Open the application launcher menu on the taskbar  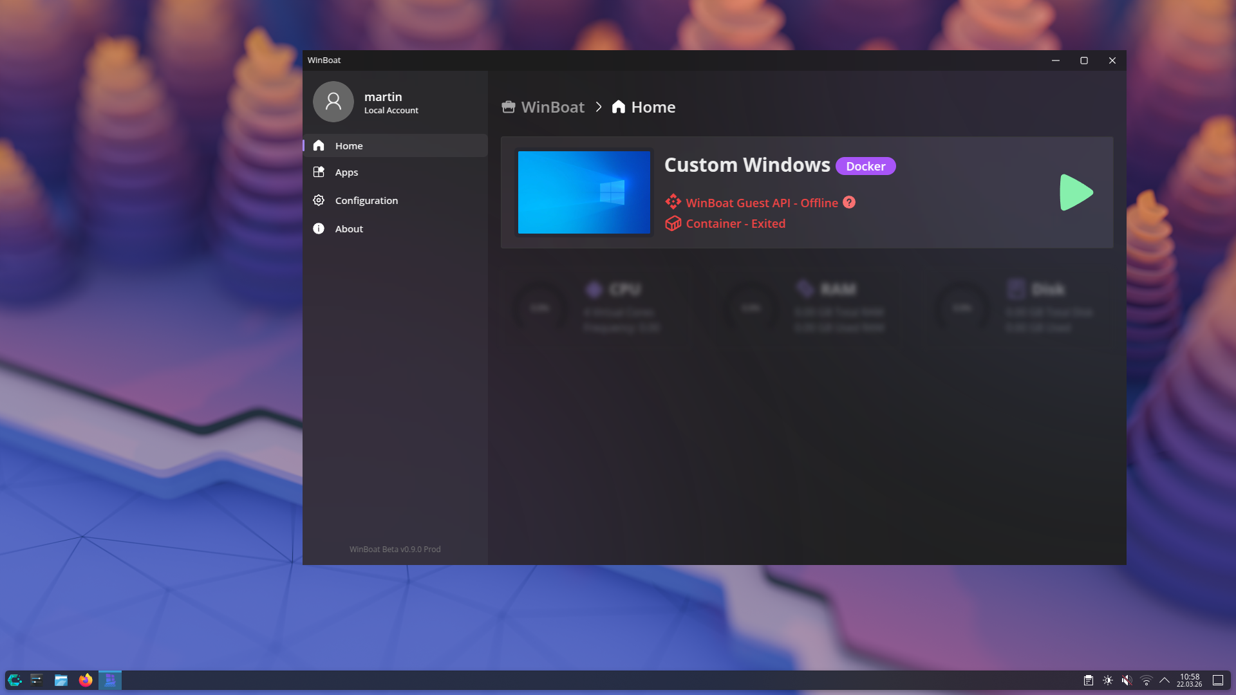pos(15,680)
